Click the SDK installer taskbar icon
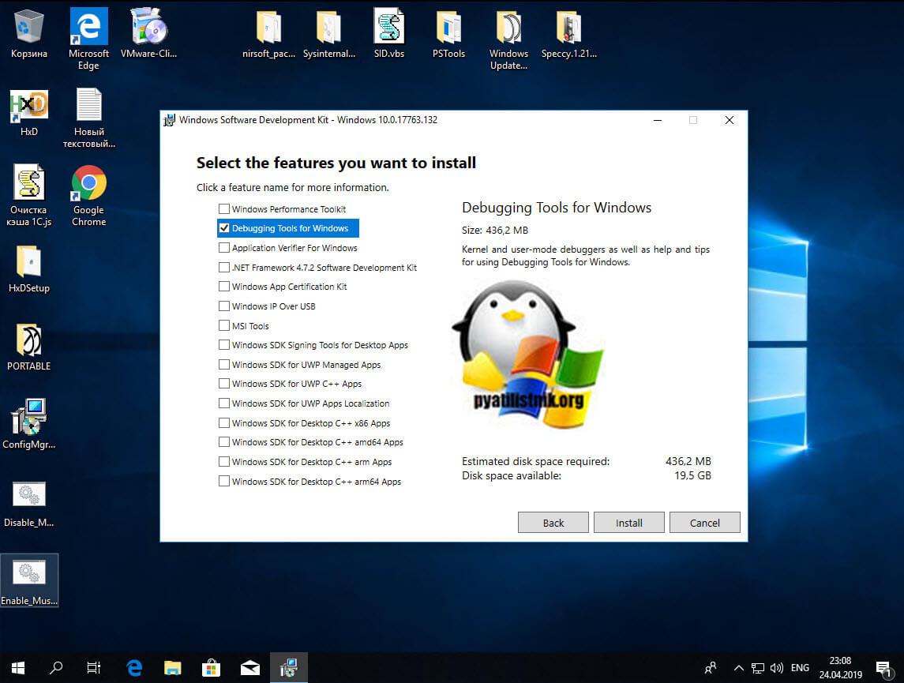Screen dimensions: 904x683 pos(289,667)
